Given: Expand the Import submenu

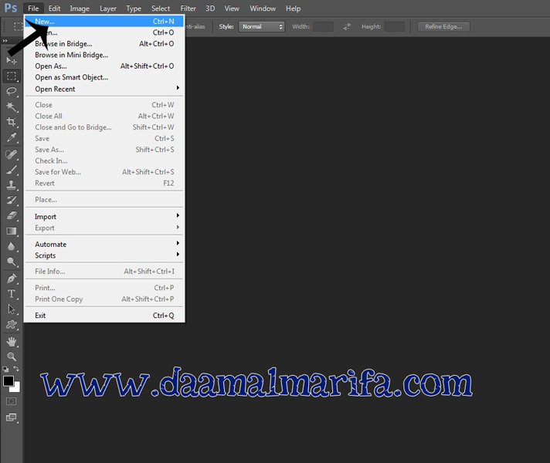Looking at the screenshot, I should coord(104,217).
